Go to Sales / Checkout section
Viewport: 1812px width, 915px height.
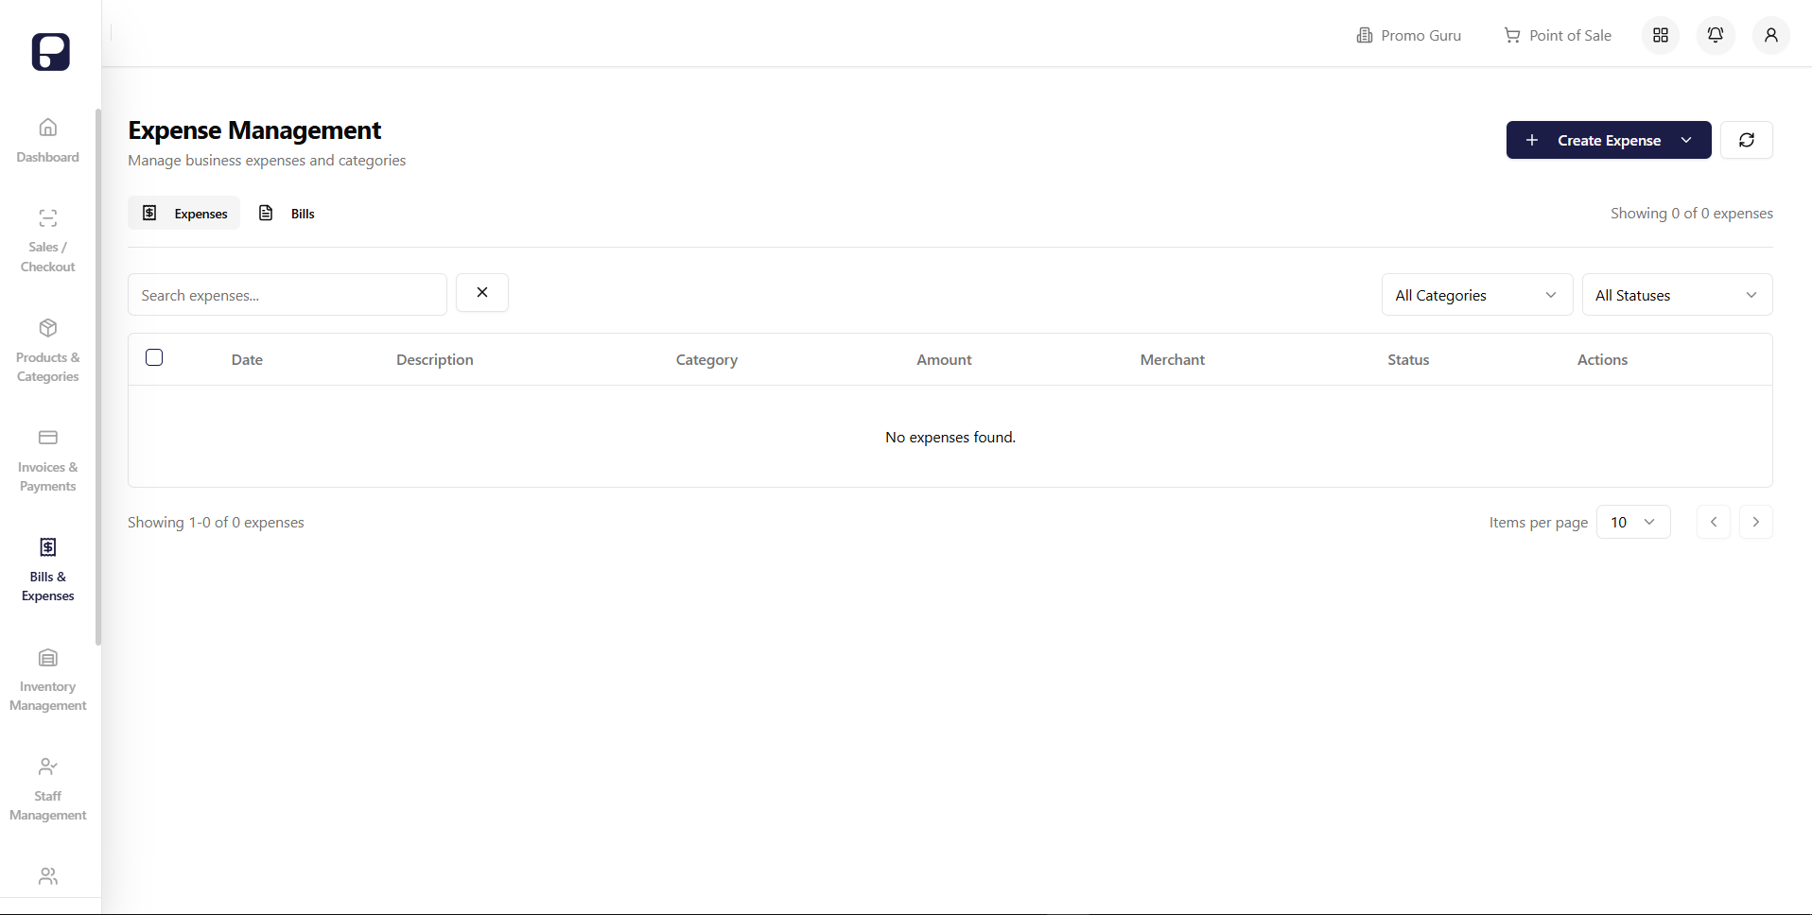pos(47,241)
